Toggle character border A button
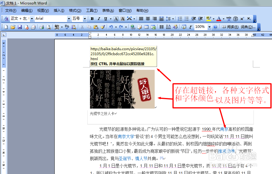 point(116,18)
